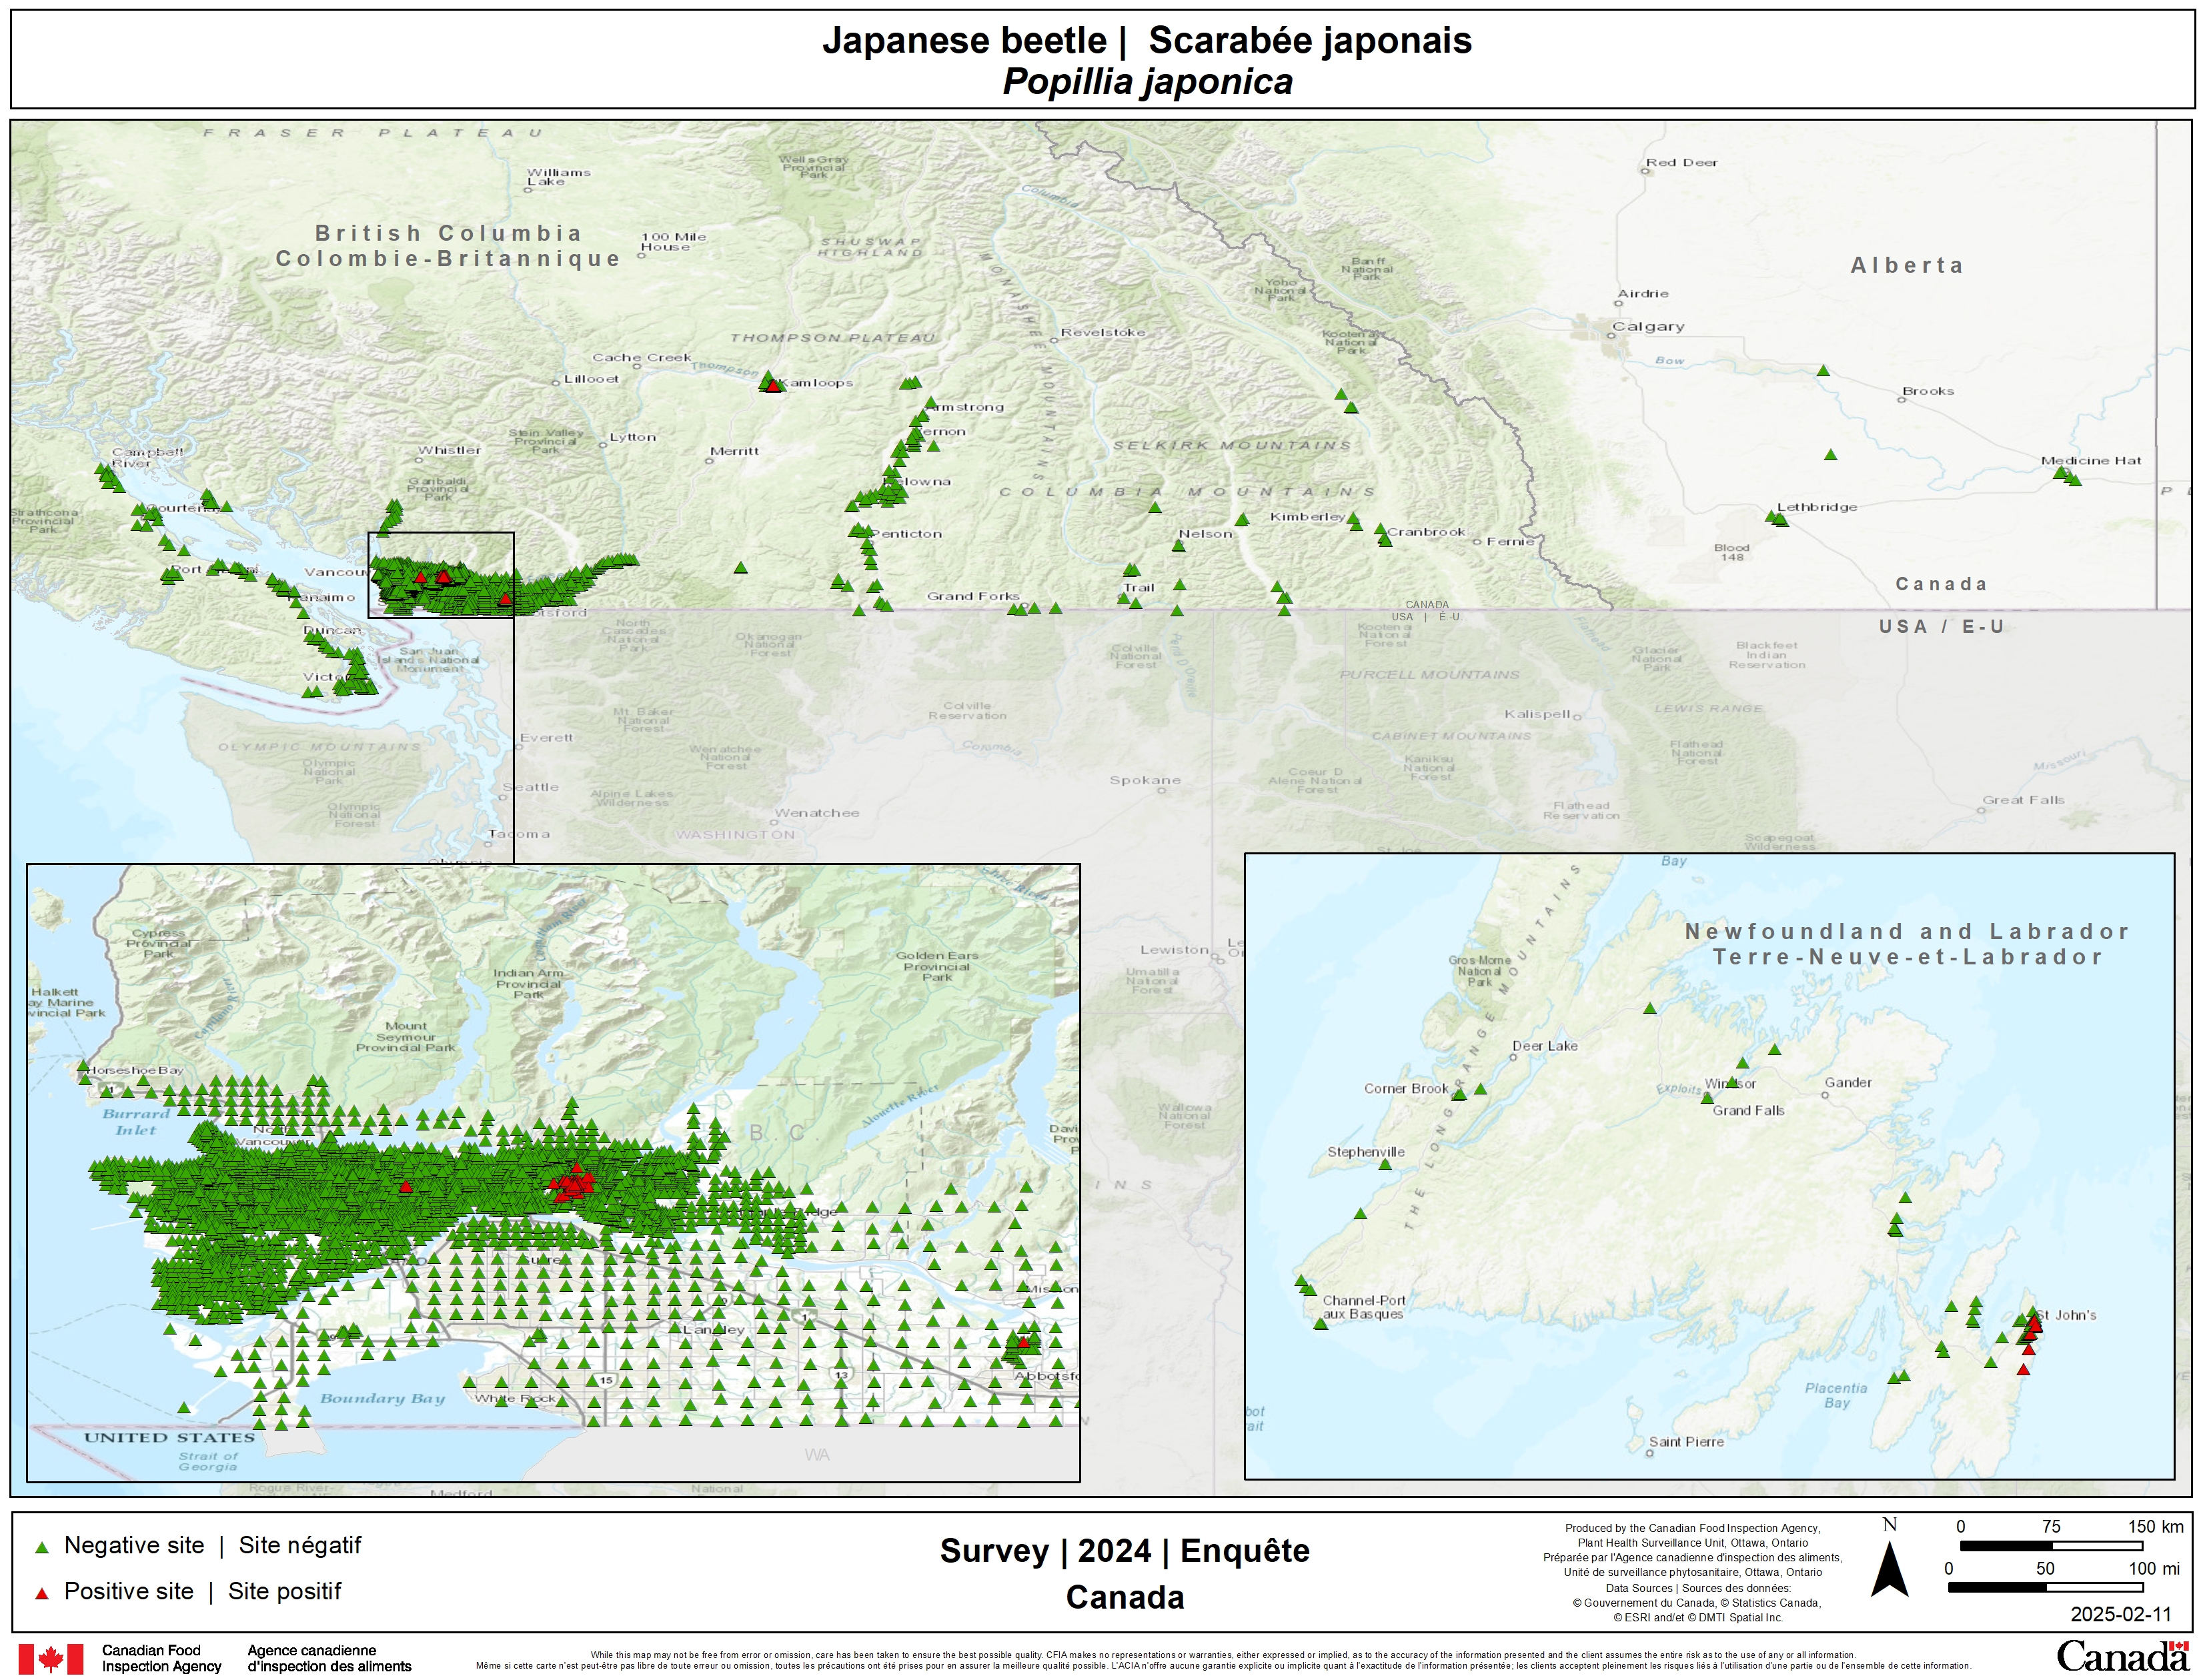Click the 'Lillooet' town label

(x=591, y=379)
